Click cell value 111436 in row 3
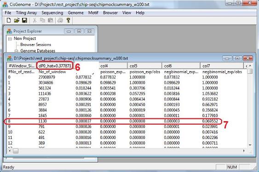The image size is (259, 172). (45, 94)
